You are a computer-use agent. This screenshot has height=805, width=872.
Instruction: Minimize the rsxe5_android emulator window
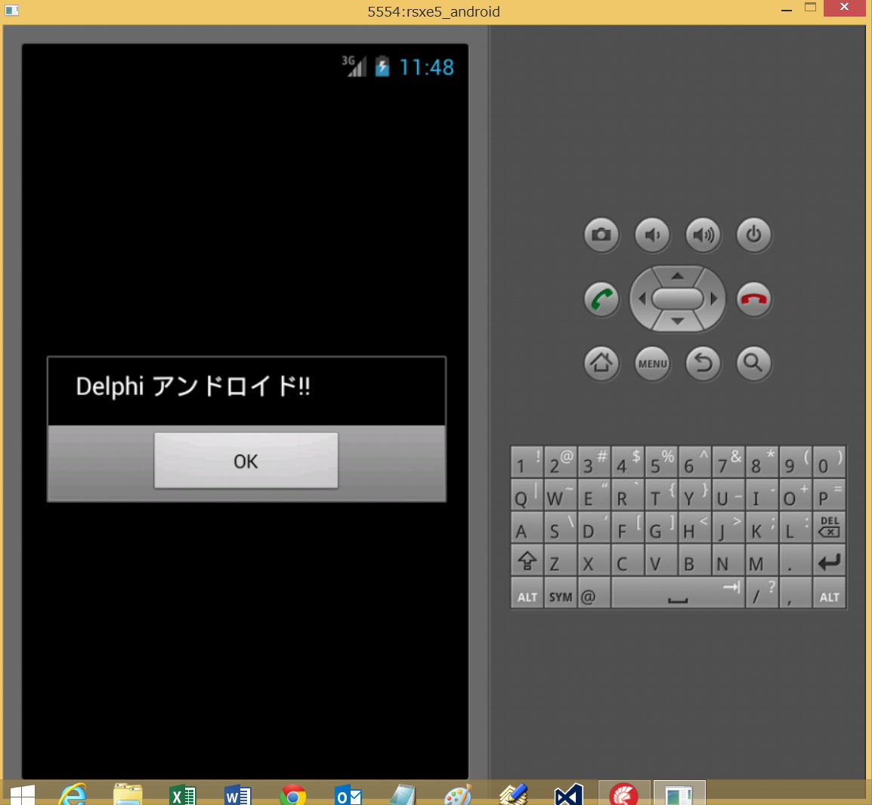787,10
